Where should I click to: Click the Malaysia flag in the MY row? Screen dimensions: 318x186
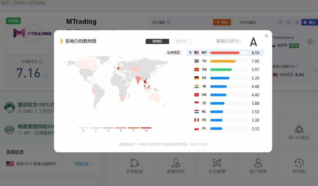click(197, 53)
